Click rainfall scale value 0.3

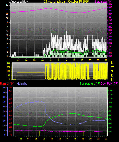[10, 123]
